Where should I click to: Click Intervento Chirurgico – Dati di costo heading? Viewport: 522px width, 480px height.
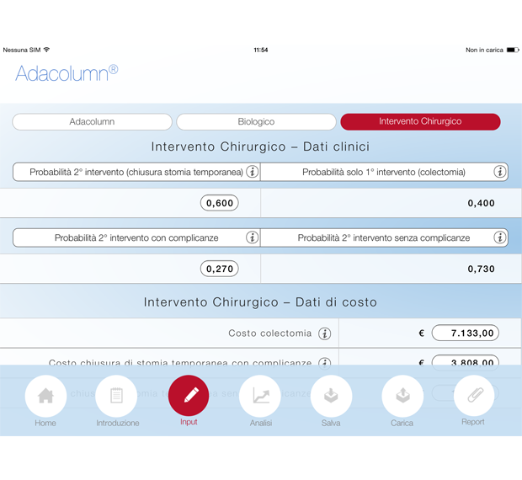260,302
